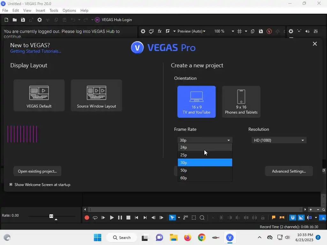
Task: Open Video Output FX in the preview toolbar
Action: click(x=160, y=31)
